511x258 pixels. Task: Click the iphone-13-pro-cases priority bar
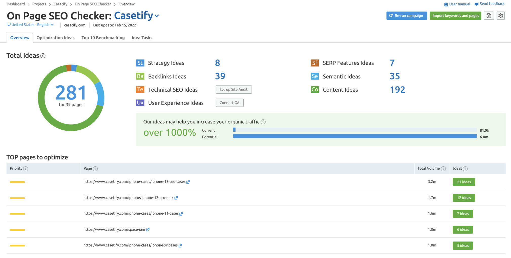pyautogui.click(x=17, y=182)
